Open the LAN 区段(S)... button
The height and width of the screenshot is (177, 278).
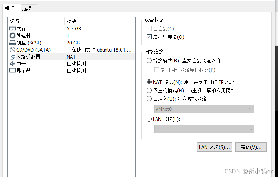pos(214,147)
